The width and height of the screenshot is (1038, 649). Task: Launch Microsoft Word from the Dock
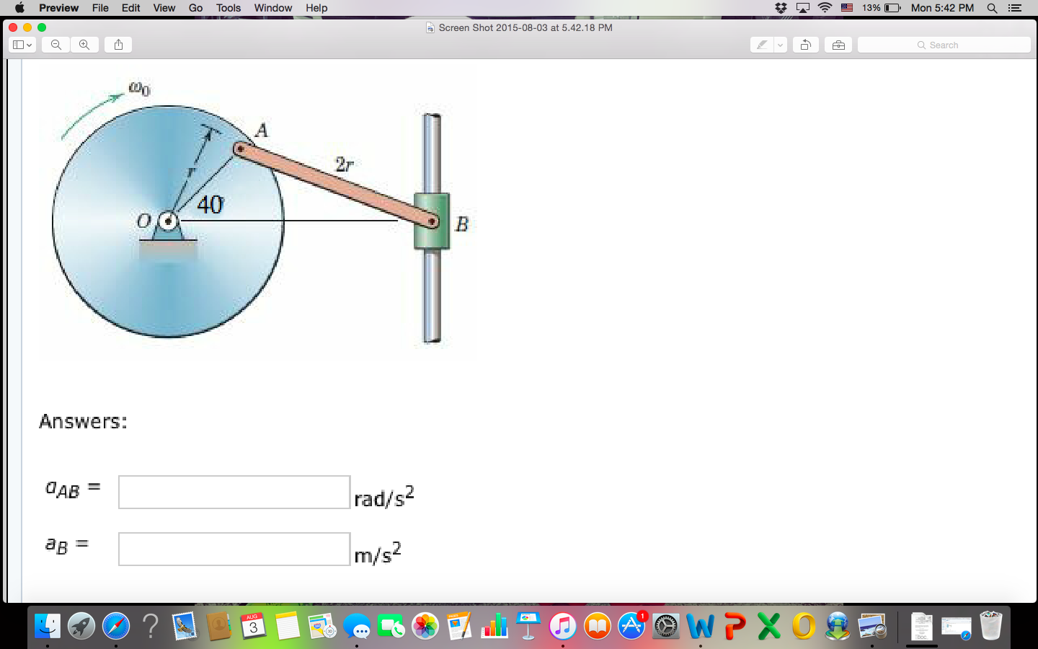[x=701, y=627]
